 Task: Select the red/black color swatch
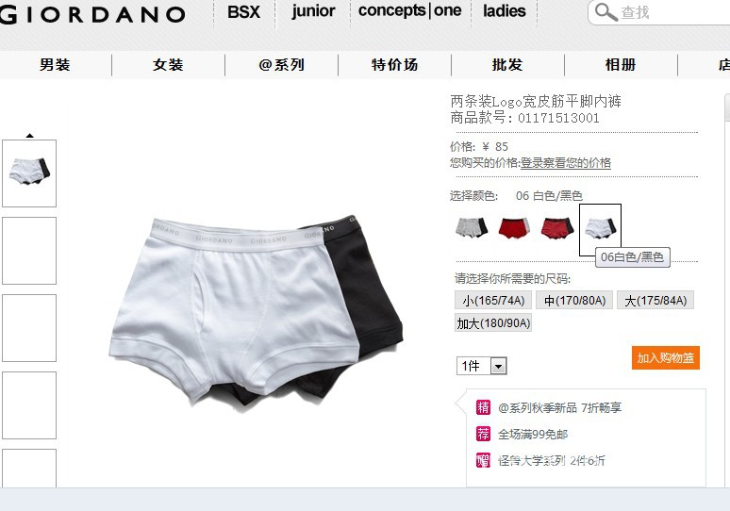tap(556, 227)
